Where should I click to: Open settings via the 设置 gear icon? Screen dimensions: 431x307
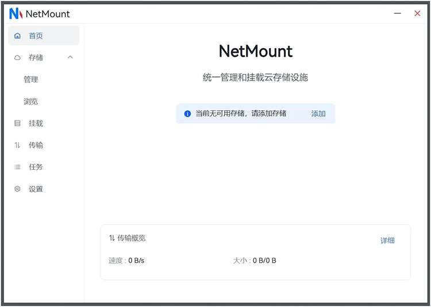click(x=17, y=189)
